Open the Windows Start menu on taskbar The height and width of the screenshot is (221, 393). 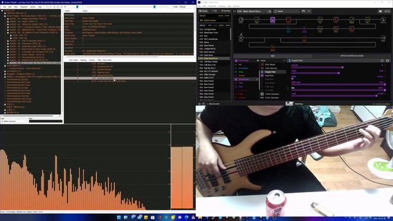[x=119, y=217]
